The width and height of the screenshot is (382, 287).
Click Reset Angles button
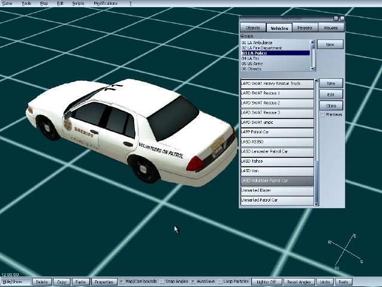[299, 282]
